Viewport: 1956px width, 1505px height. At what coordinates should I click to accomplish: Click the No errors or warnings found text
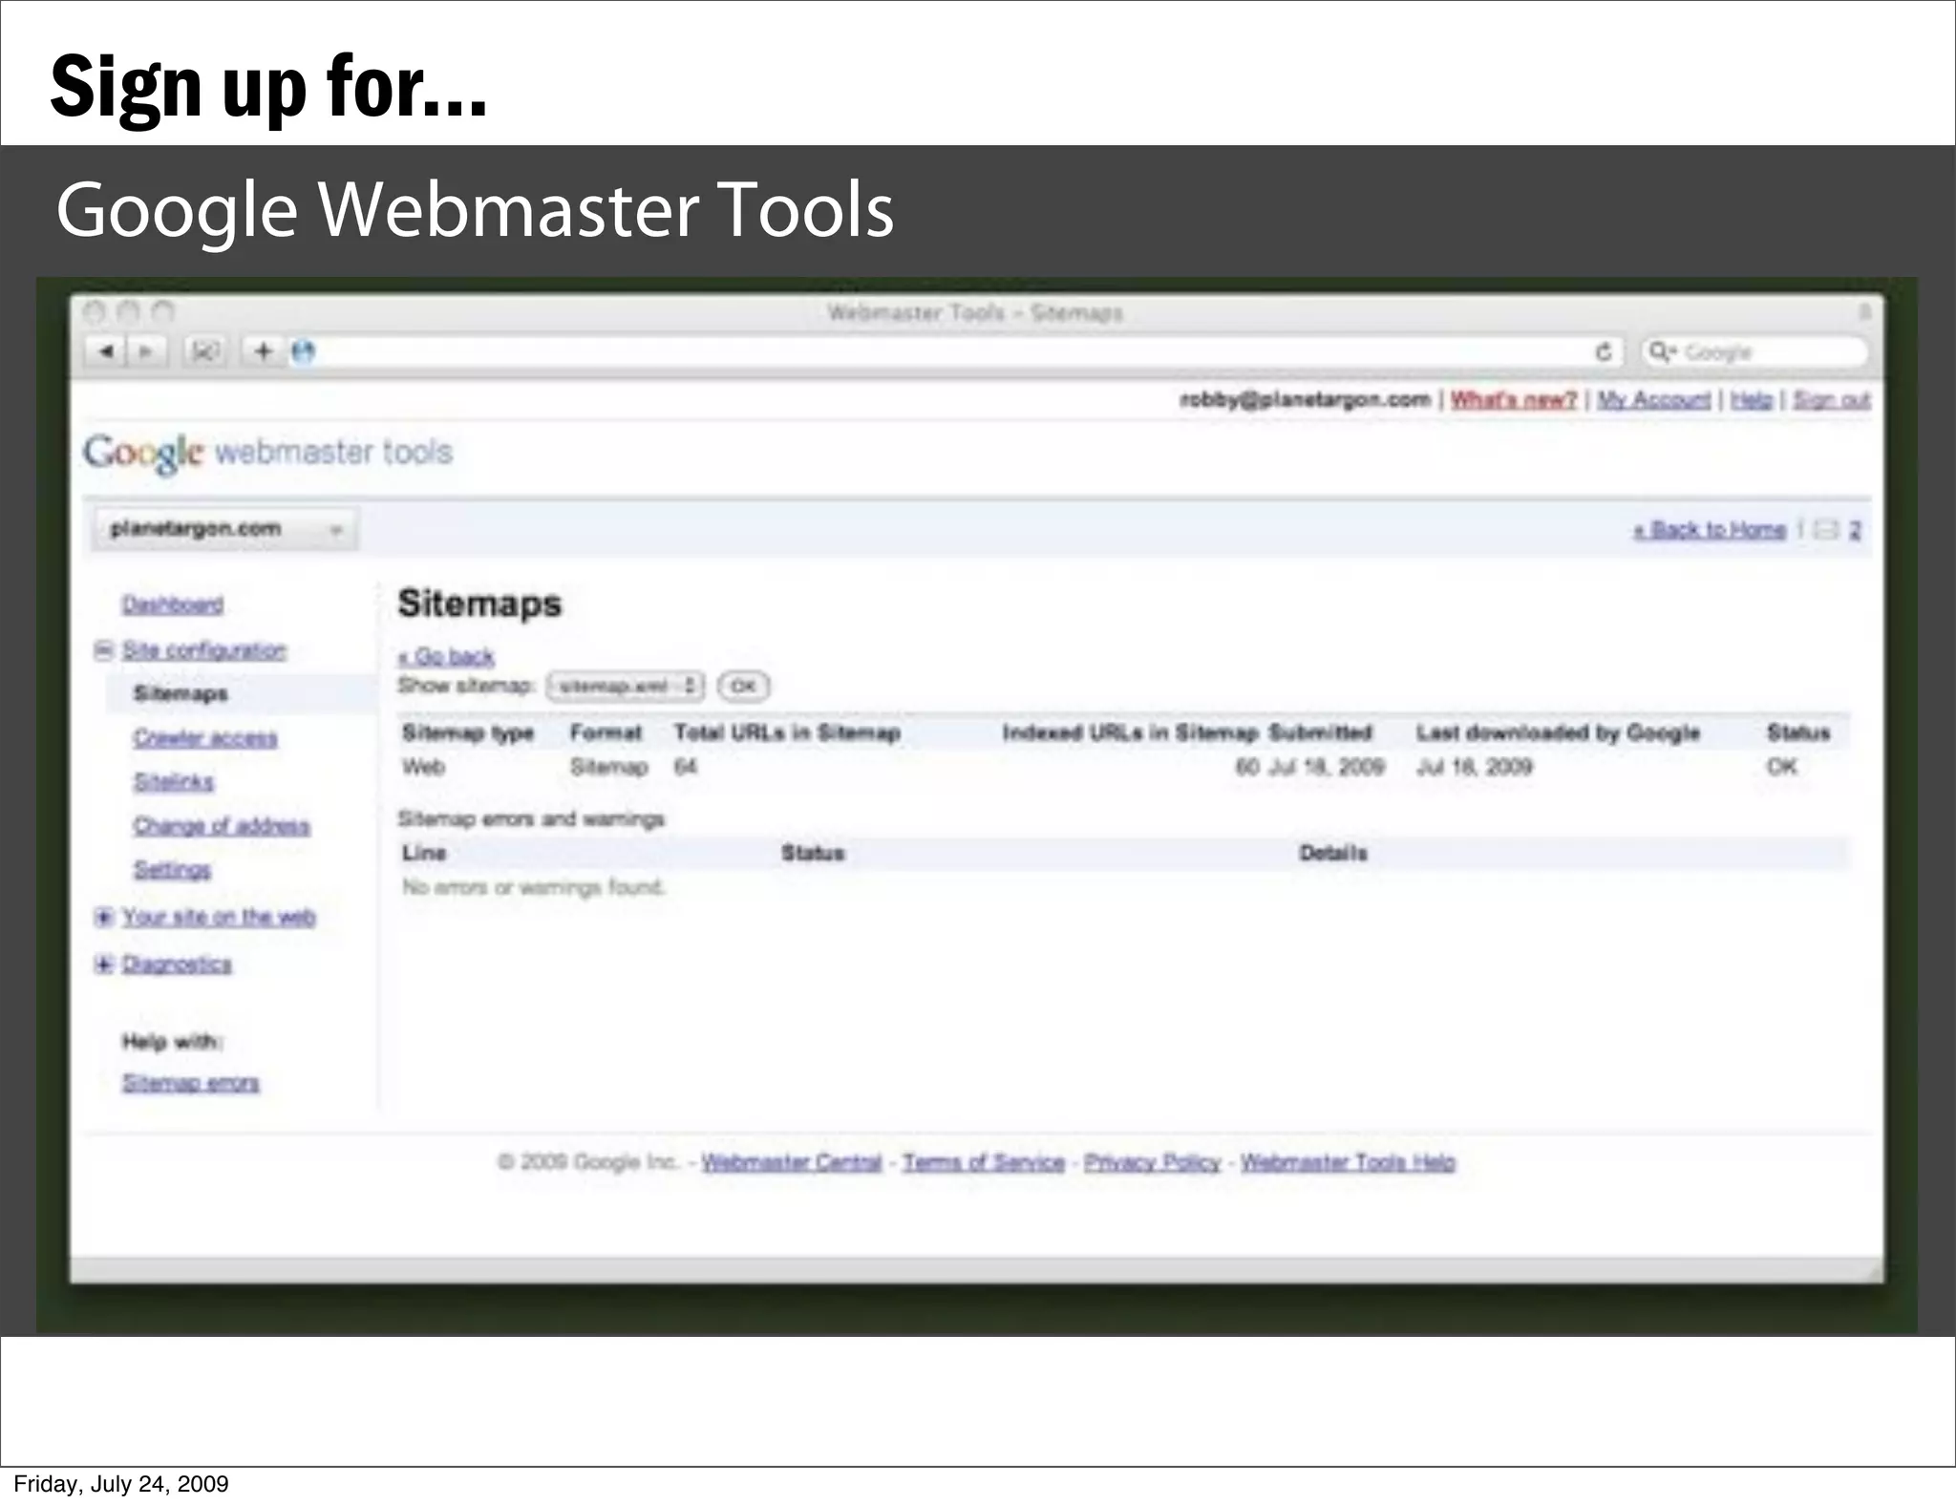[x=534, y=887]
